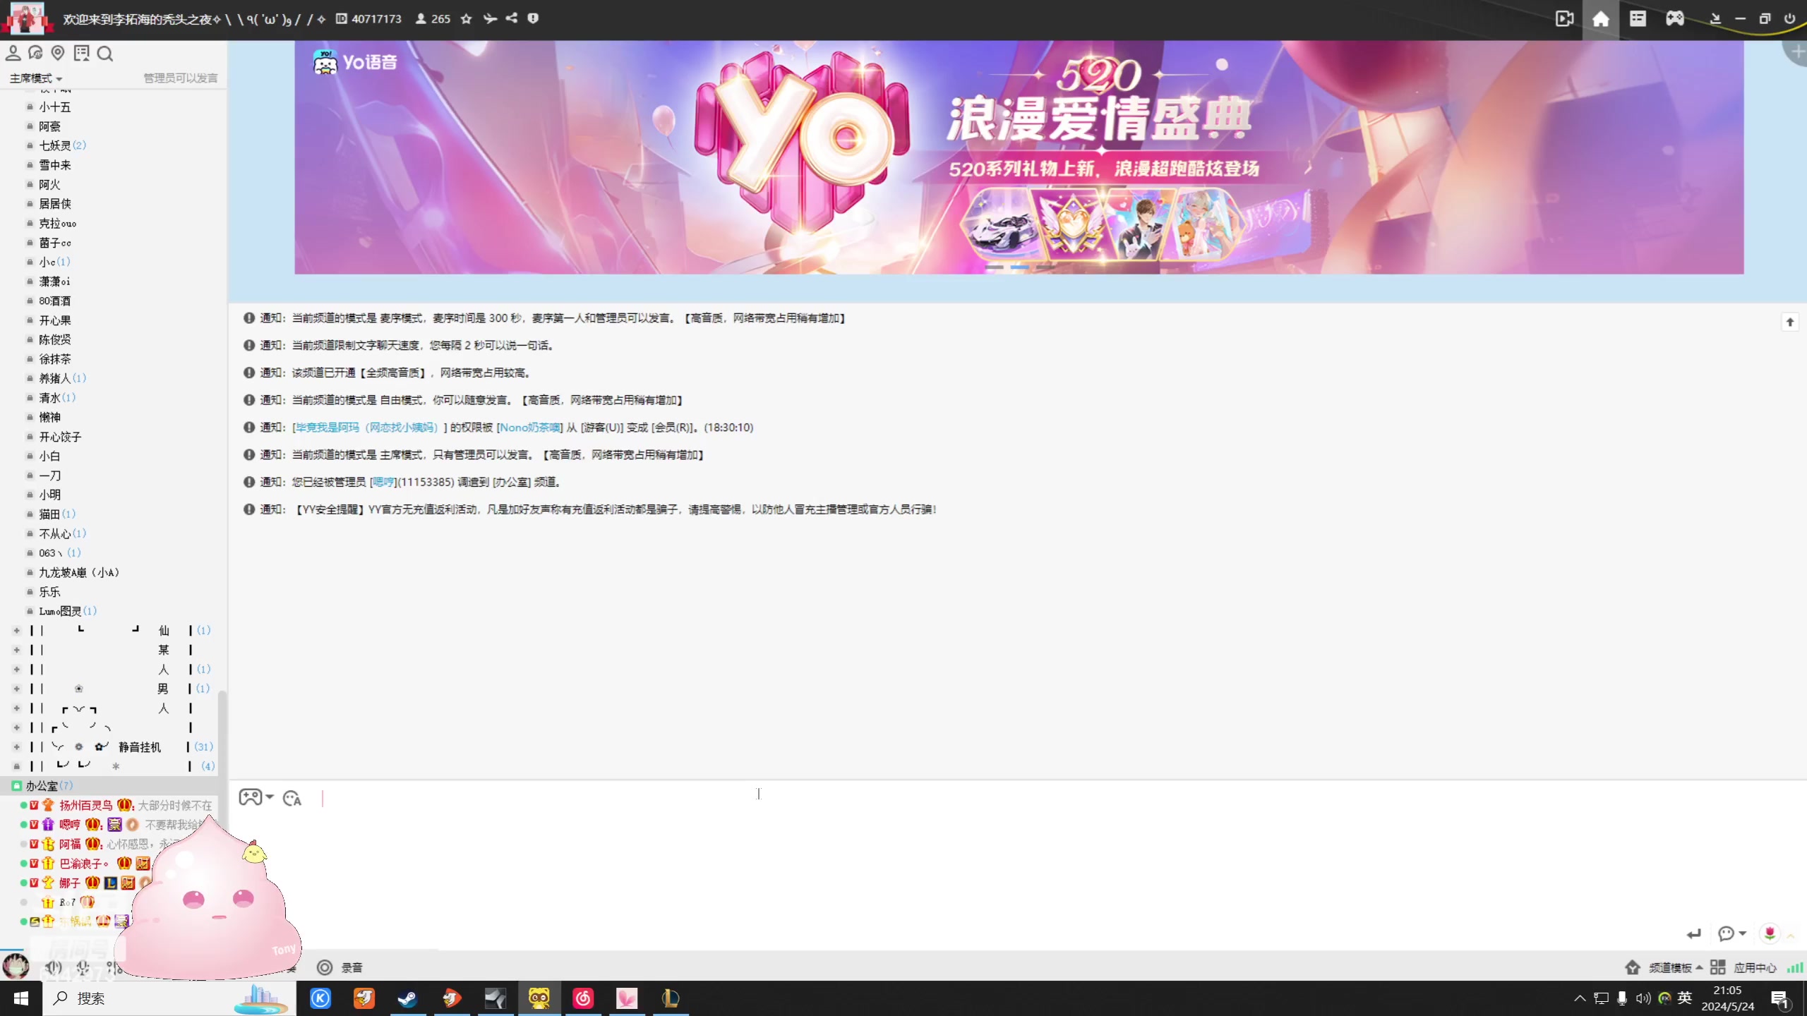
Task: Click the Yo语音 520 promotional banner
Action: [x=1019, y=157]
